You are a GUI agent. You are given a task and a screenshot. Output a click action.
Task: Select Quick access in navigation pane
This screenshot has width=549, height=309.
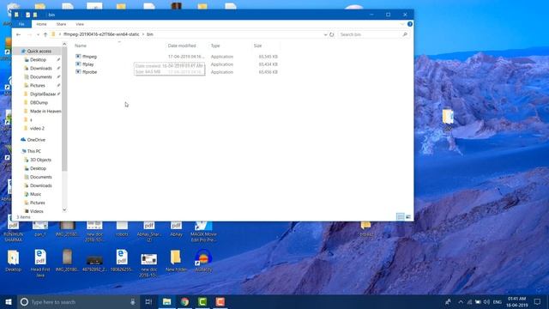(39, 51)
